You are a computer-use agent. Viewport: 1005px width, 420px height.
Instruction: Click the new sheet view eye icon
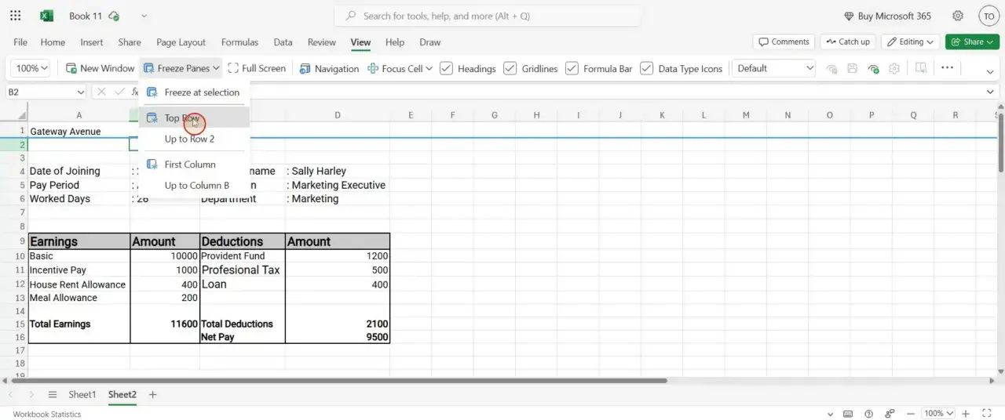(873, 69)
